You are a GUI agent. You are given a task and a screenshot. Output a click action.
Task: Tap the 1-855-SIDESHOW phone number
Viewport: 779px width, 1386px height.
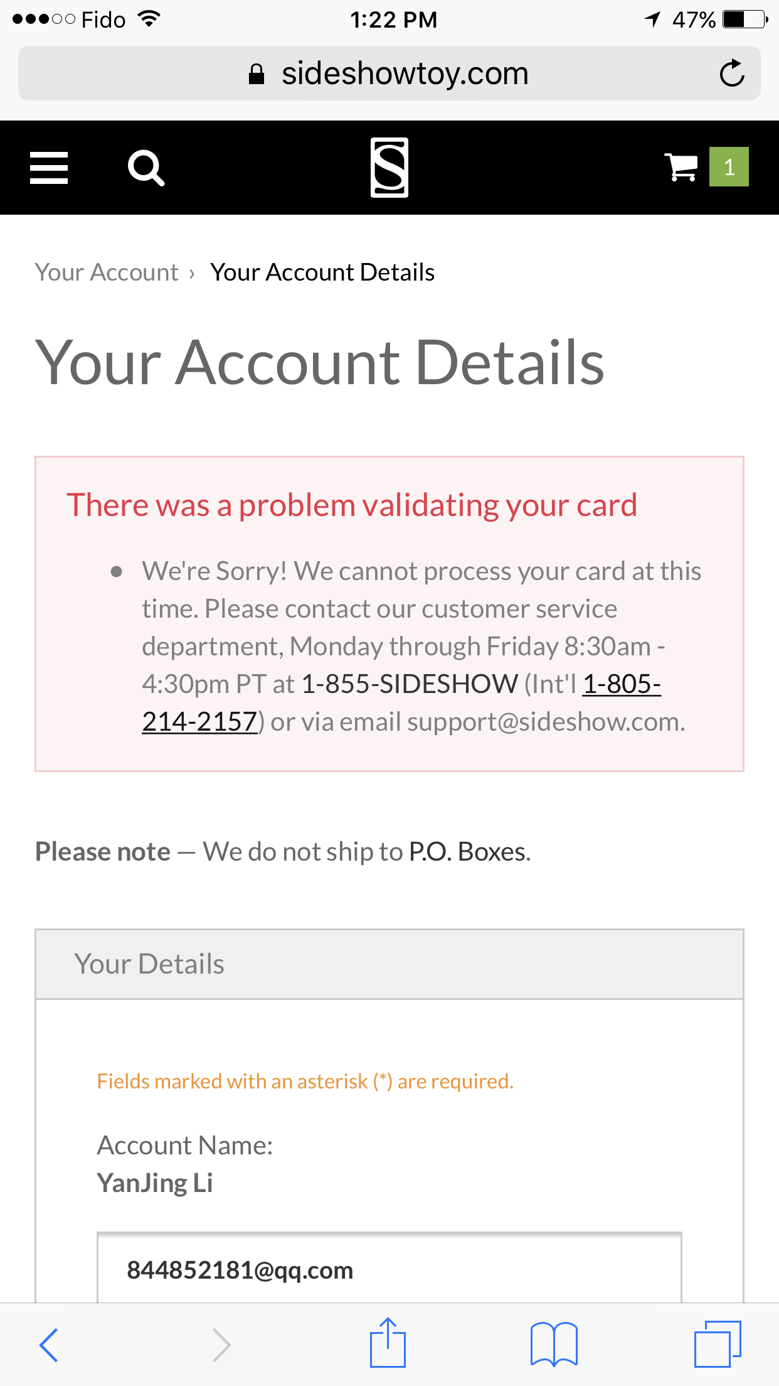410,684
